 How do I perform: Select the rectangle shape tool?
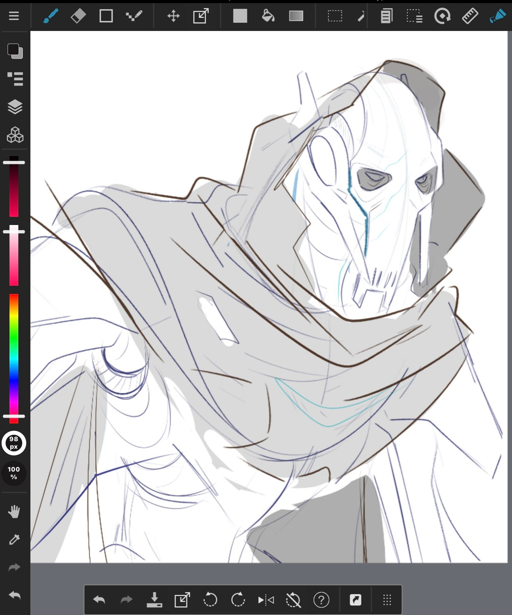pyautogui.click(x=106, y=16)
